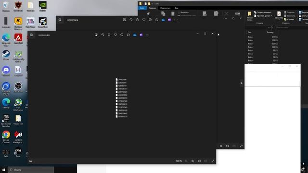Click the 100 % zoom value
The image size is (308, 173).
[x=179, y=161]
